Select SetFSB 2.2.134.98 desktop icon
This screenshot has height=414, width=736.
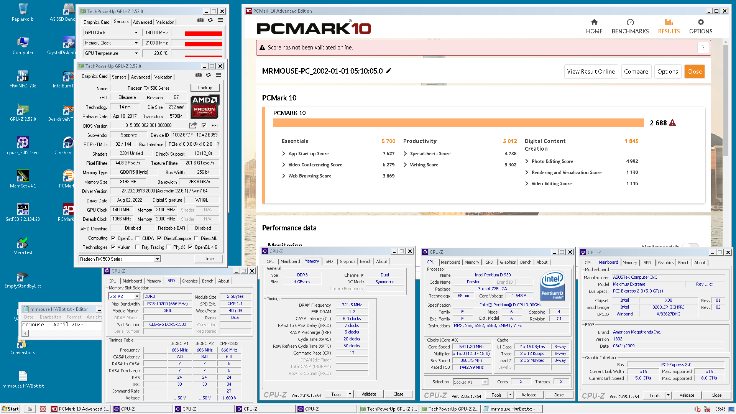pyautogui.click(x=23, y=212)
